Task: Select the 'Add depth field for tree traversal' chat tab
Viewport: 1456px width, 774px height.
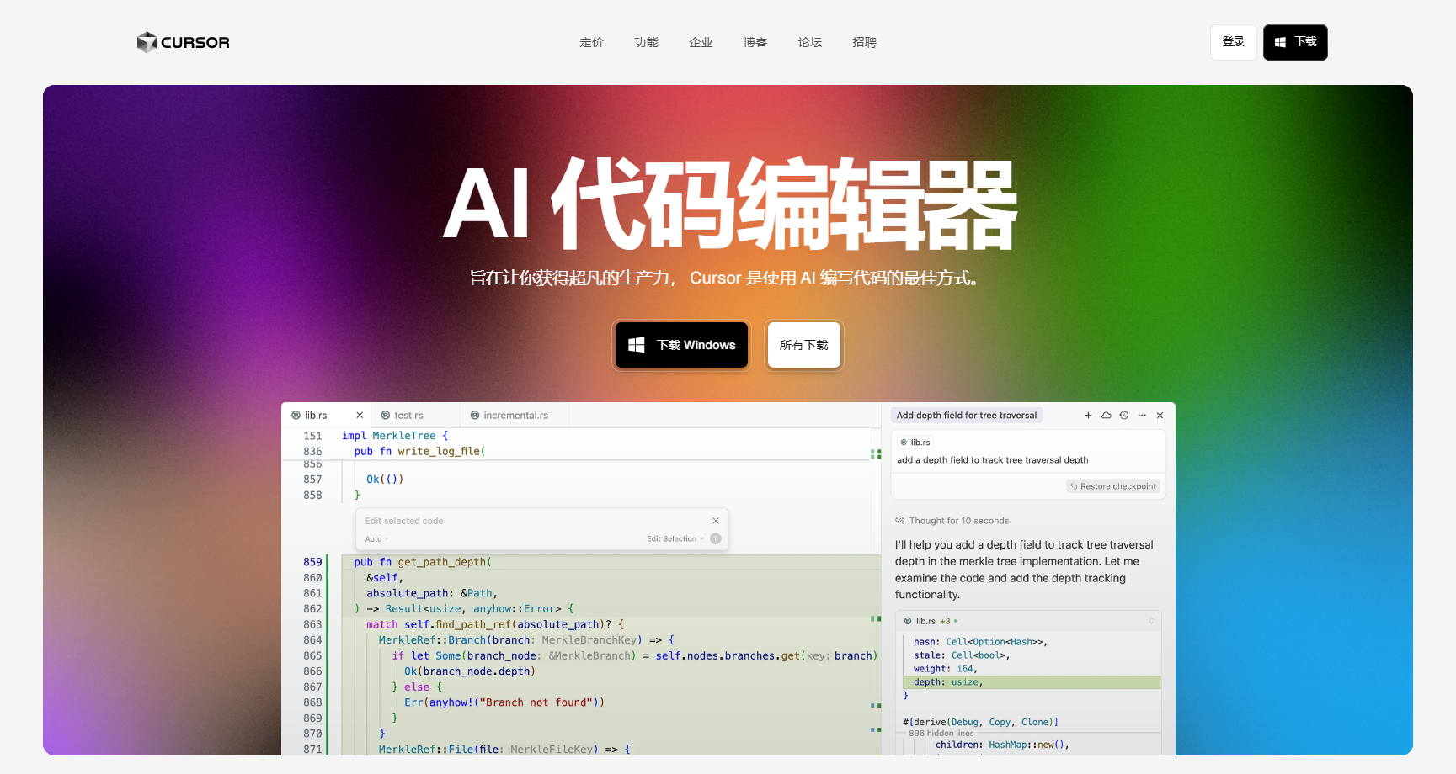Action: [967, 415]
